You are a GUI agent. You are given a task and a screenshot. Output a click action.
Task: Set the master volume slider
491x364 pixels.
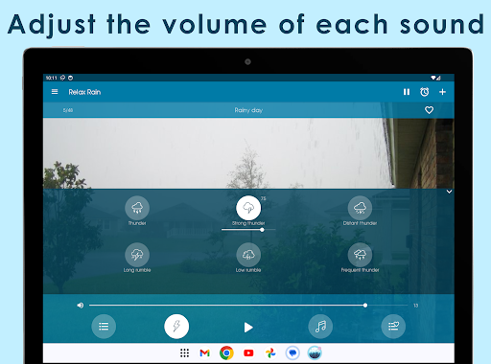248,306
